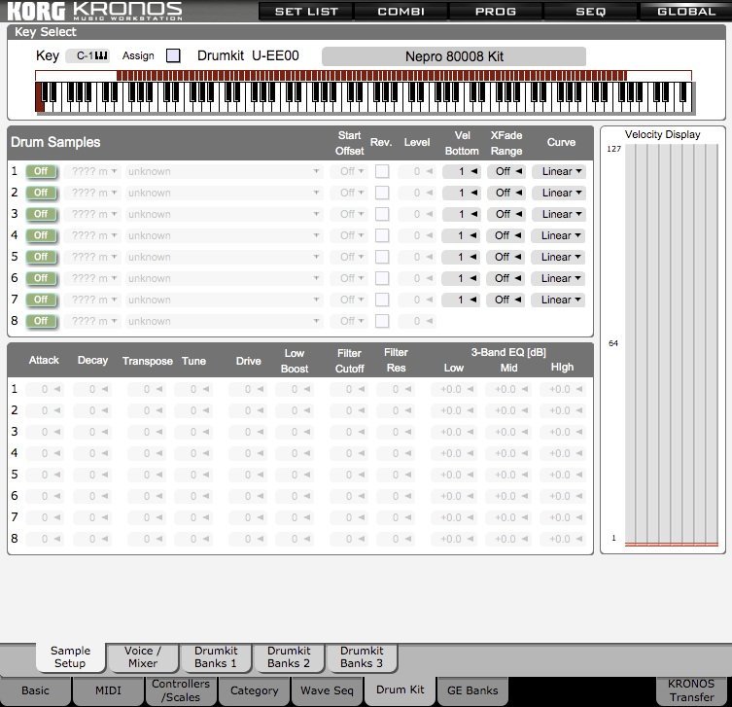This screenshot has width=732, height=707.
Task: Click Level stepper for sample 1
Action: point(417,171)
